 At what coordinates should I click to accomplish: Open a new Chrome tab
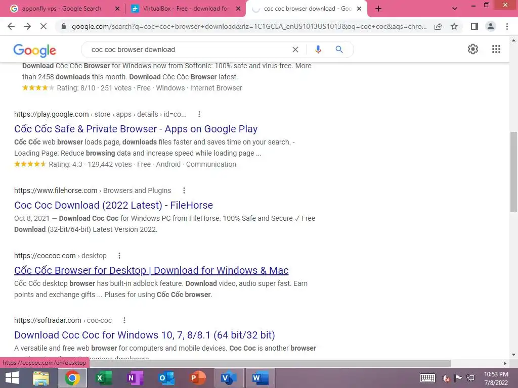[x=378, y=9]
